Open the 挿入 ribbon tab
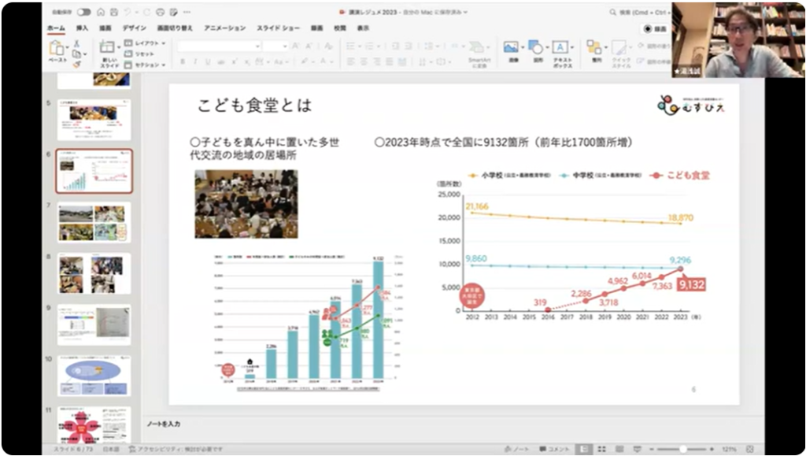Image resolution: width=806 pixels, height=456 pixels. tap(82, 28)
